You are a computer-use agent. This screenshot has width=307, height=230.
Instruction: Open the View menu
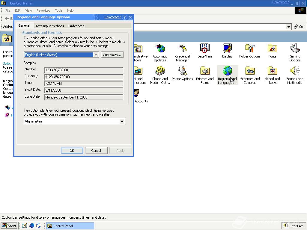tap(28, 10)
